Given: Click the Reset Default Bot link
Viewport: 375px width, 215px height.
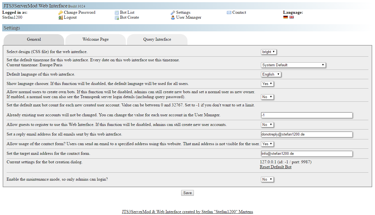Looking at the screenshot, I should click(x=276, y=167).
